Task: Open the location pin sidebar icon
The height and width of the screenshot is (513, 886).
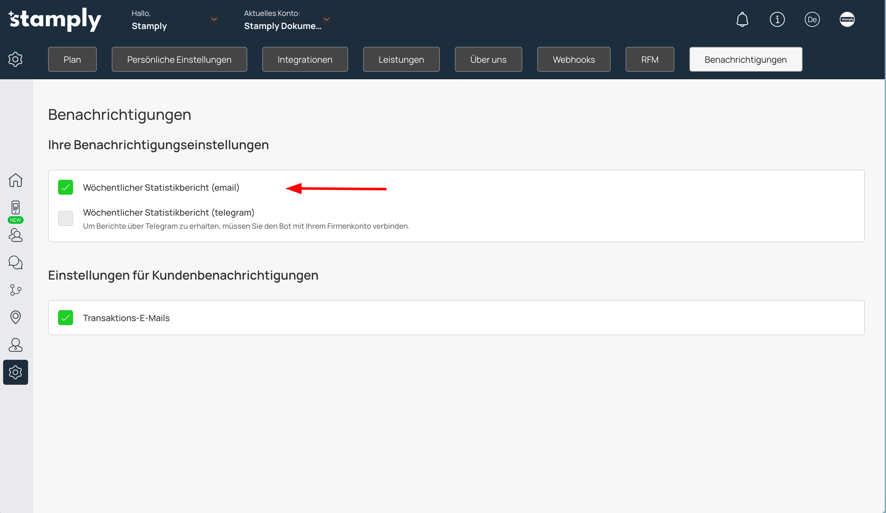Action: point(16,317)
